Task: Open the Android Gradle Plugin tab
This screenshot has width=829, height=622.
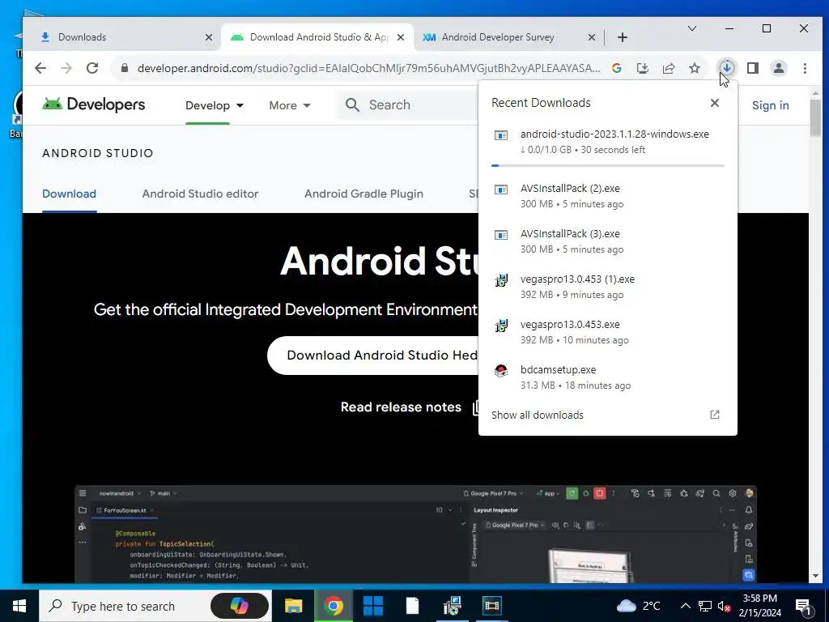Action: pyautogui.click(x=363, y=194)
